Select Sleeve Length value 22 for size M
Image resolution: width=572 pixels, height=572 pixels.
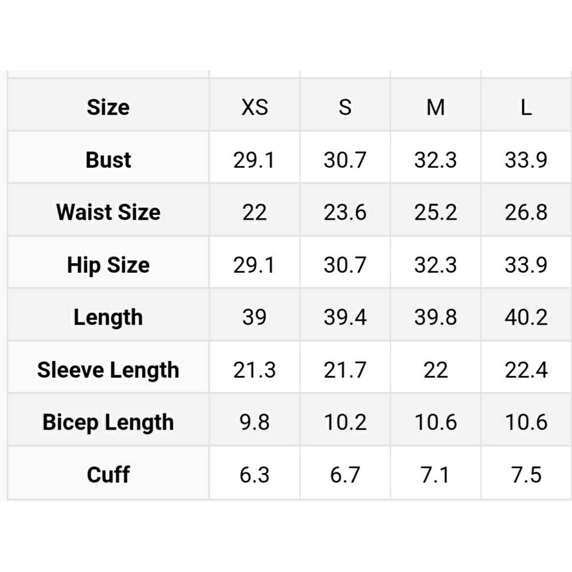435,370
